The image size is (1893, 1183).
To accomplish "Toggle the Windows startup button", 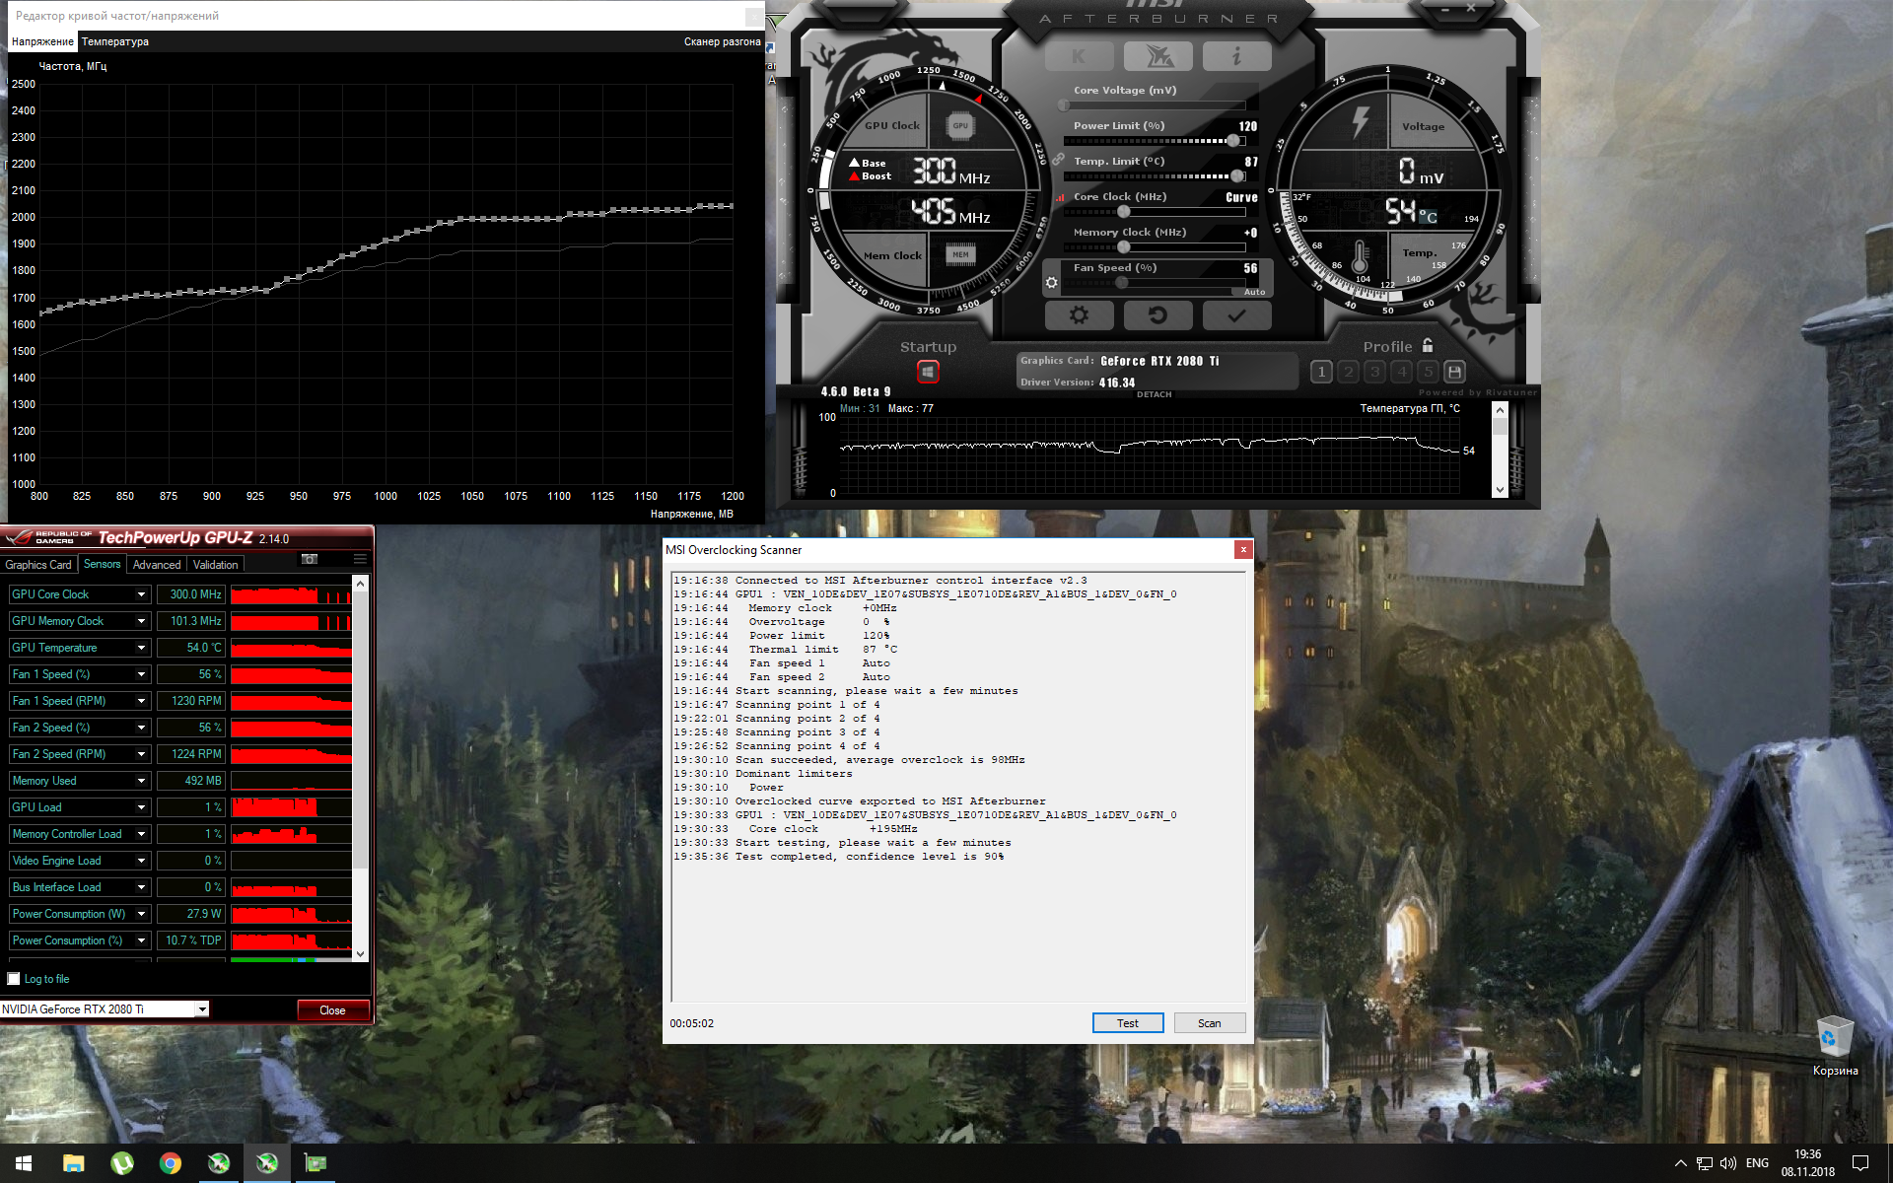I will [x=928, y=372].
